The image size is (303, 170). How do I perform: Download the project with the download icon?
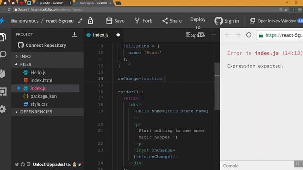(74, 34)
